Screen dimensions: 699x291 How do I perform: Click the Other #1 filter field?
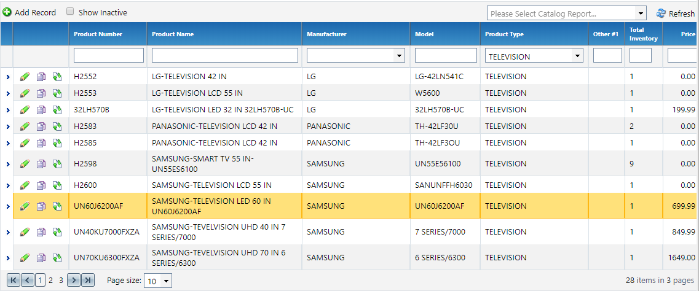point(607,55)
